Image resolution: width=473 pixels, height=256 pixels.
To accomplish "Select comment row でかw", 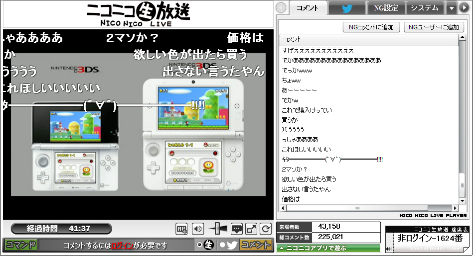I will pos(369,100).
